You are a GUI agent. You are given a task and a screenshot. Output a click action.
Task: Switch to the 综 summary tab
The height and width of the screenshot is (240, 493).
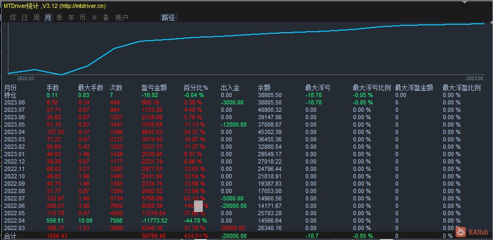pyautogui.click(x=13, y=17)
